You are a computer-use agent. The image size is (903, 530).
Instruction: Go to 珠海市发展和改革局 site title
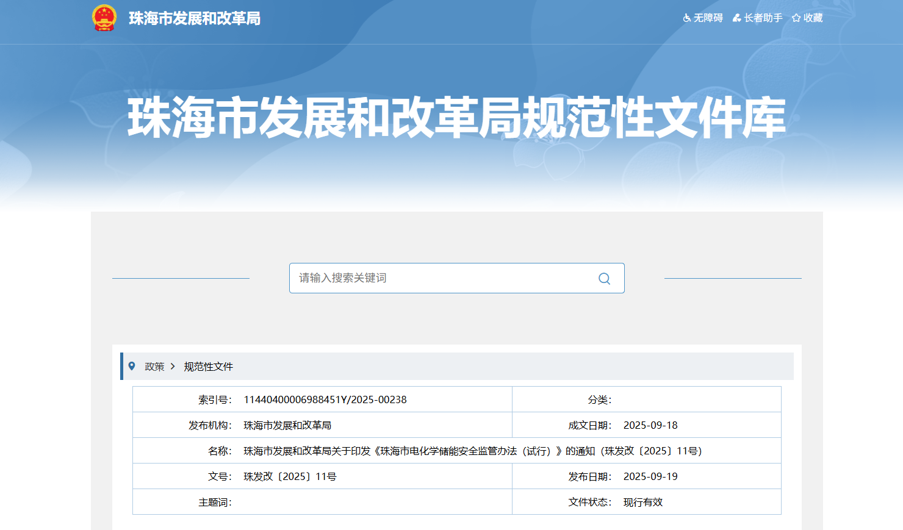coord(195,18)
